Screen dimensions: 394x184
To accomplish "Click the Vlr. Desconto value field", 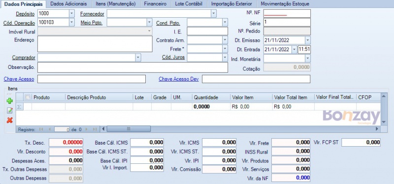I will coord(66,152).
